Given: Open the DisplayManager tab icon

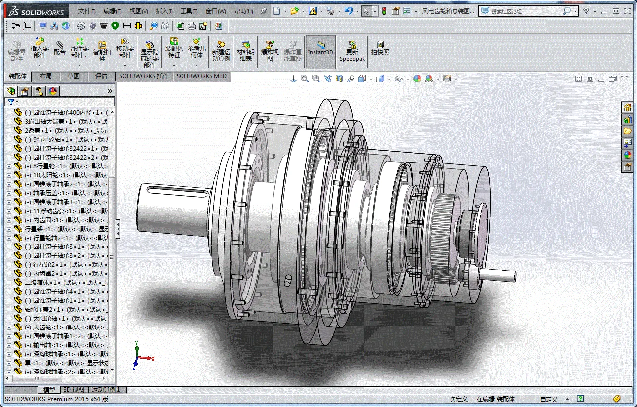Looking at the screenshot, I should coord(52,91).
